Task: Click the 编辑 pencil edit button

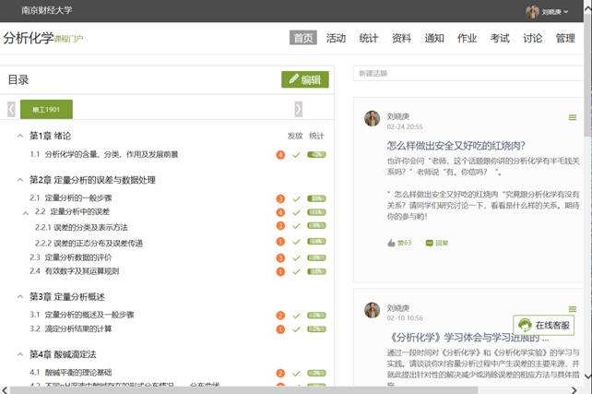Action: point(304,79)
